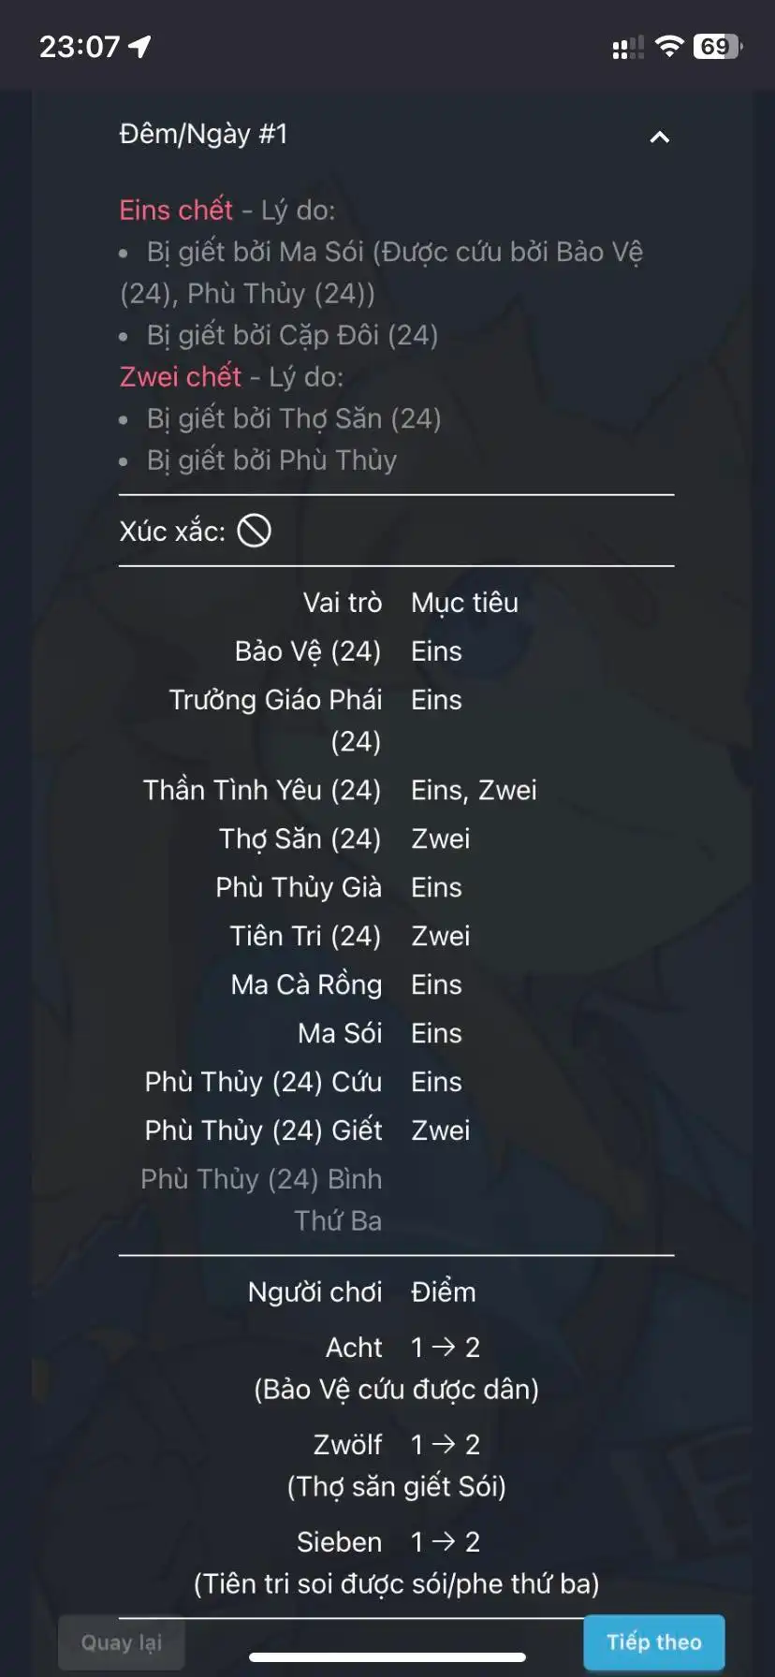Click the arrow in Sieben's score row

(445, 1541)
